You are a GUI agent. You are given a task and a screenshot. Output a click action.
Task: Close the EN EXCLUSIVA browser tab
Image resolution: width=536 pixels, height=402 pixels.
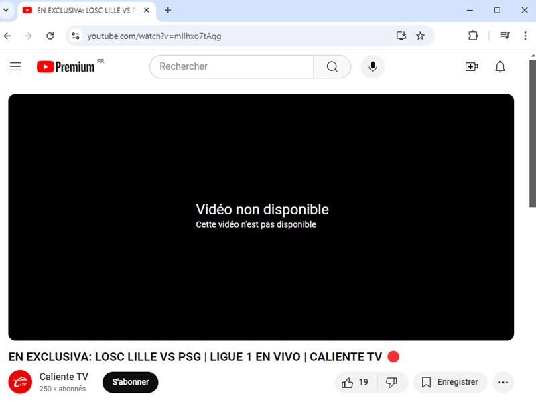(146, 10)
